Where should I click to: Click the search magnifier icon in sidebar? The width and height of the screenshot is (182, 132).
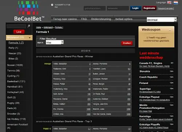pos(29,26)
